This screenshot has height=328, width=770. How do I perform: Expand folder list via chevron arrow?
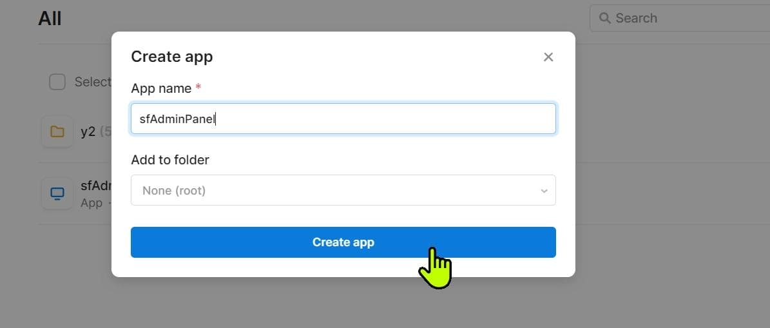[x=544, y=191]
